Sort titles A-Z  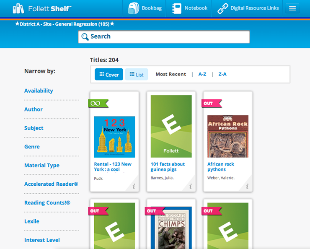coord(202,74)
